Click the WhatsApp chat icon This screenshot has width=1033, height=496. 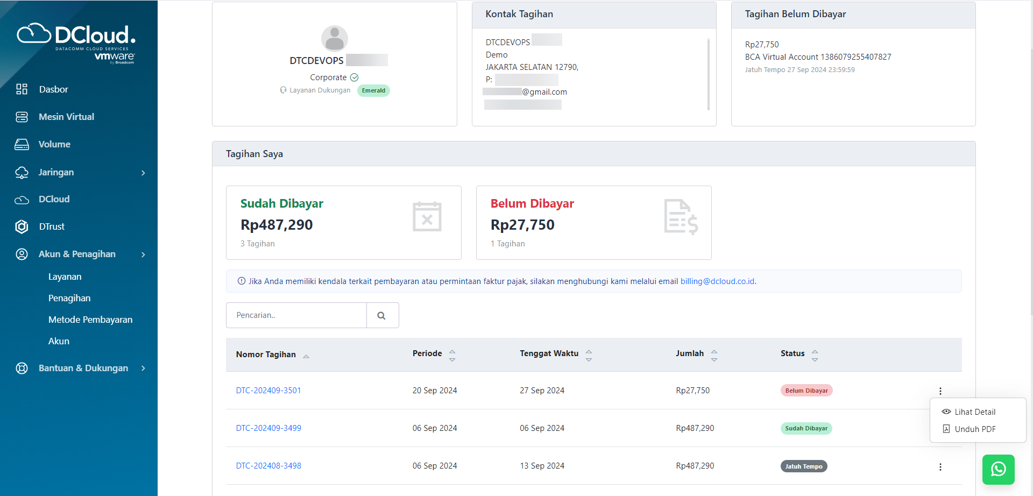click(998, 469)
